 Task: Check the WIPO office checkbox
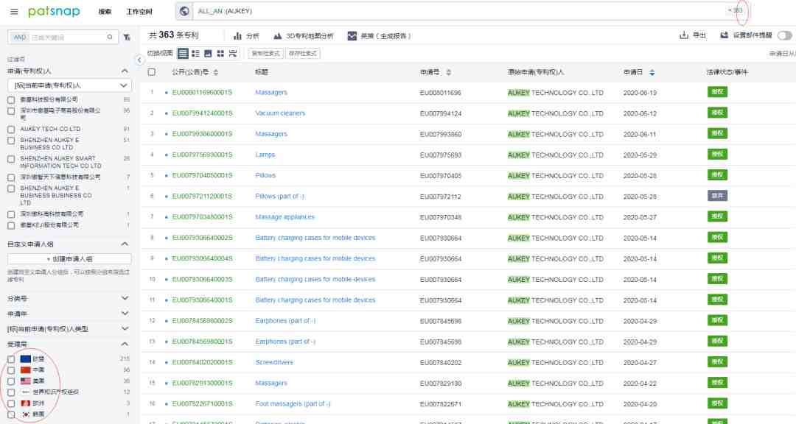[11, 392]
